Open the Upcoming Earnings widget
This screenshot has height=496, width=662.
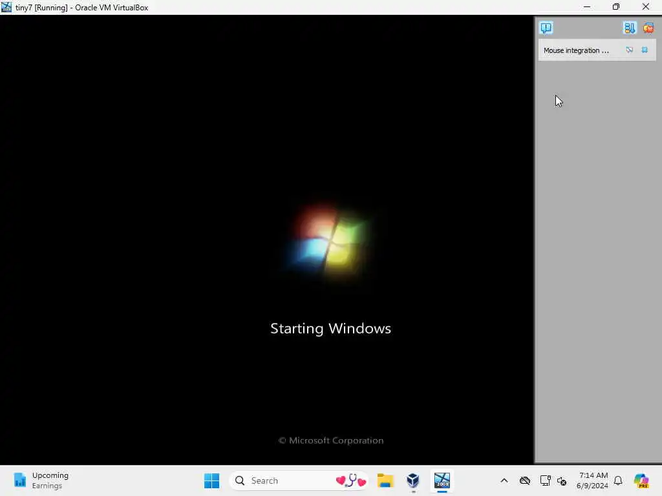(41, 480)
